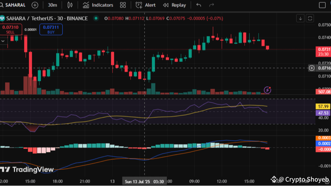
Task: Click the 20.00 RSI axis label
Action: (x=324, y=130)
